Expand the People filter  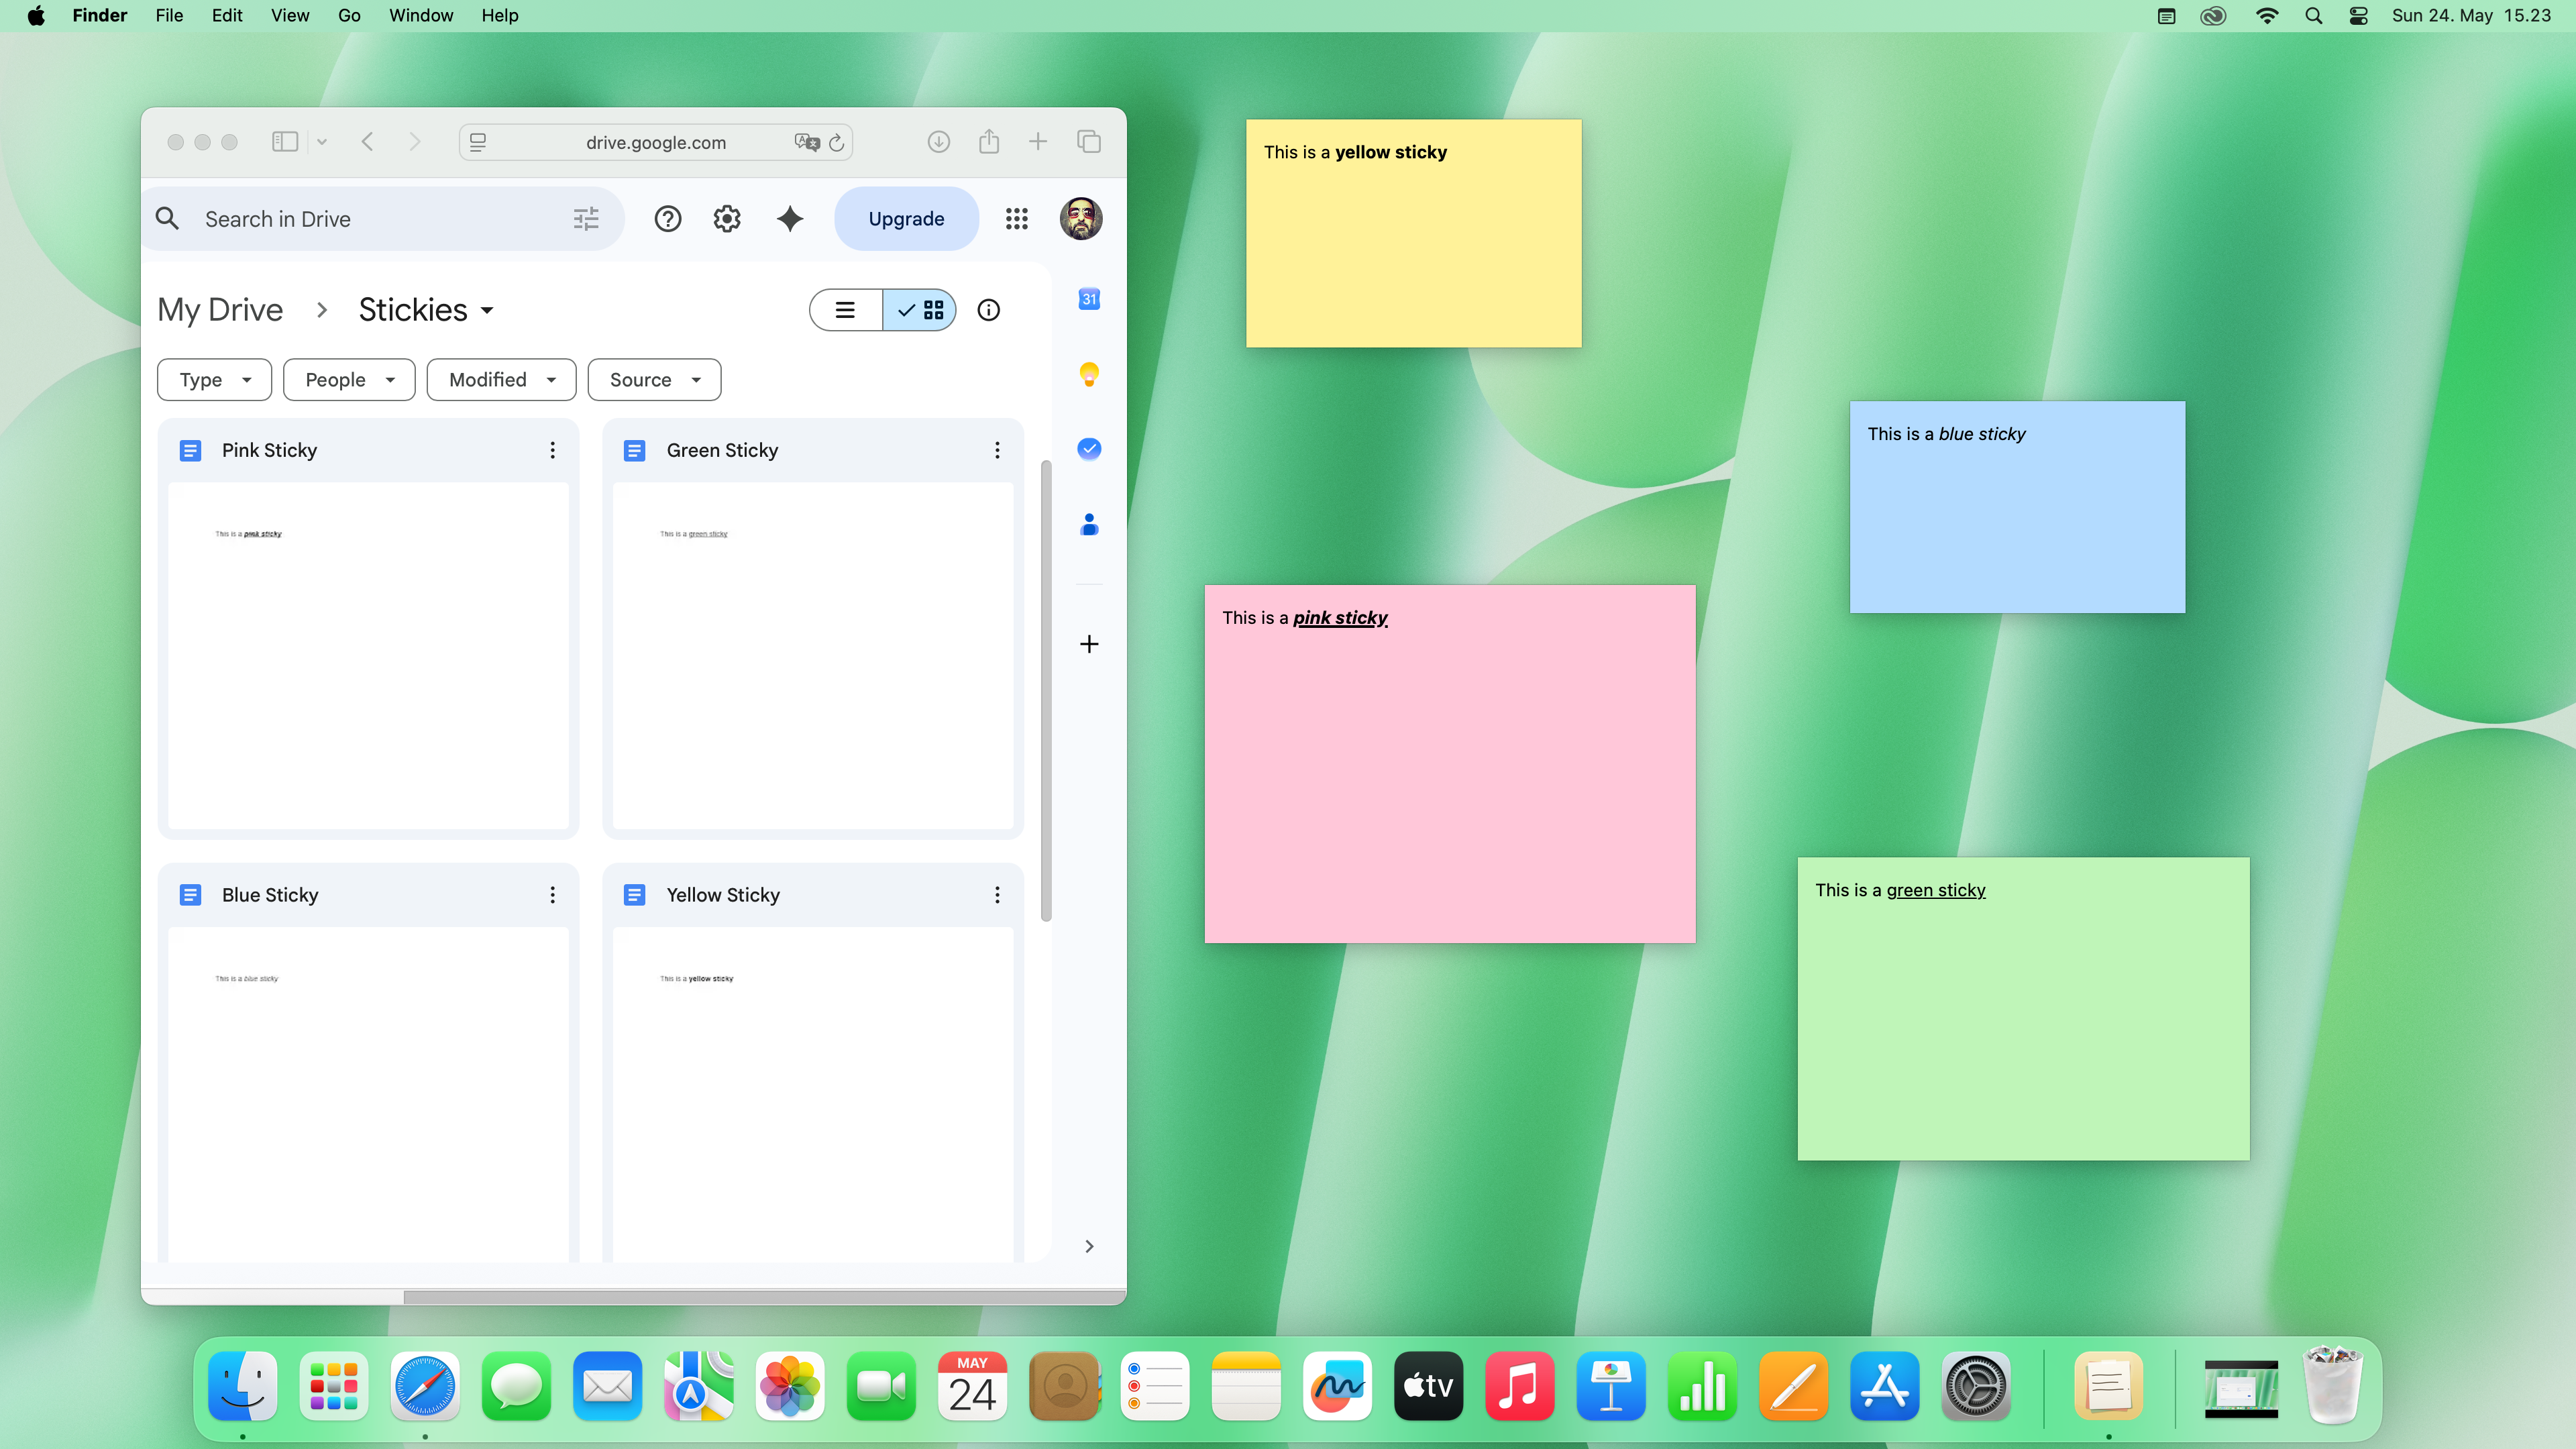(x=349, y=380)
